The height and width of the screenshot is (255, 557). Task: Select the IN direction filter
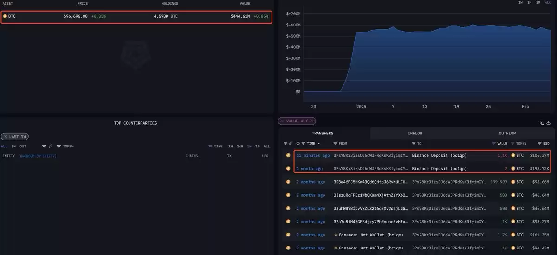point(13,147)
